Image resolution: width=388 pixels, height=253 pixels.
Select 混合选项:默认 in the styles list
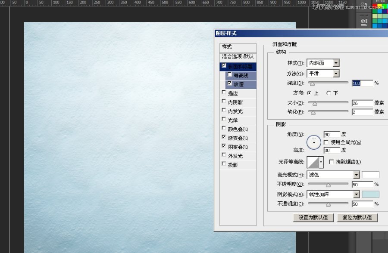tap(238, 56)
